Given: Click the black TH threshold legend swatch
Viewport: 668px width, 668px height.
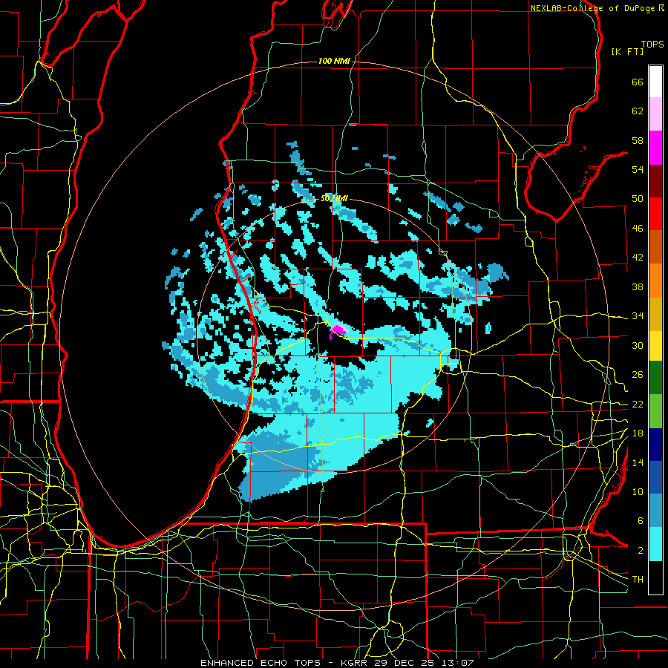Looking at the screenshot, I should [655, 577].
